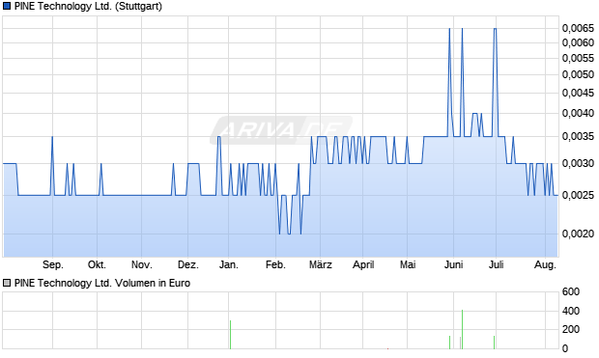This screenshot has width=599, height=358.
Task: Click the green volume bar at January
Action: (230, 335)
